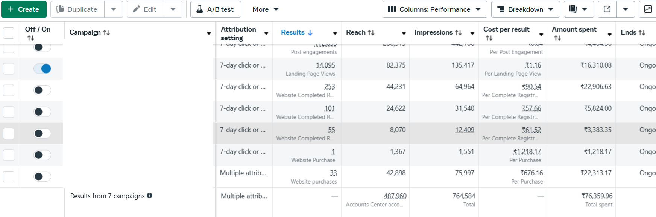Sort by Ends column arrows icon
Screen dimensions: 656x217
click(x=642, y=33)
